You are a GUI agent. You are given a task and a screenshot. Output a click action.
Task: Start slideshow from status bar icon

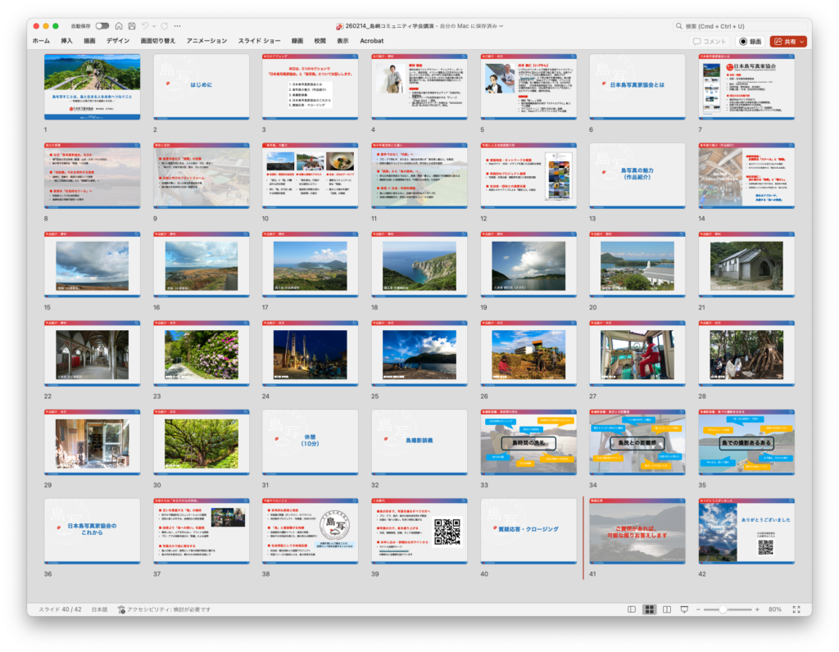[685, 609]
